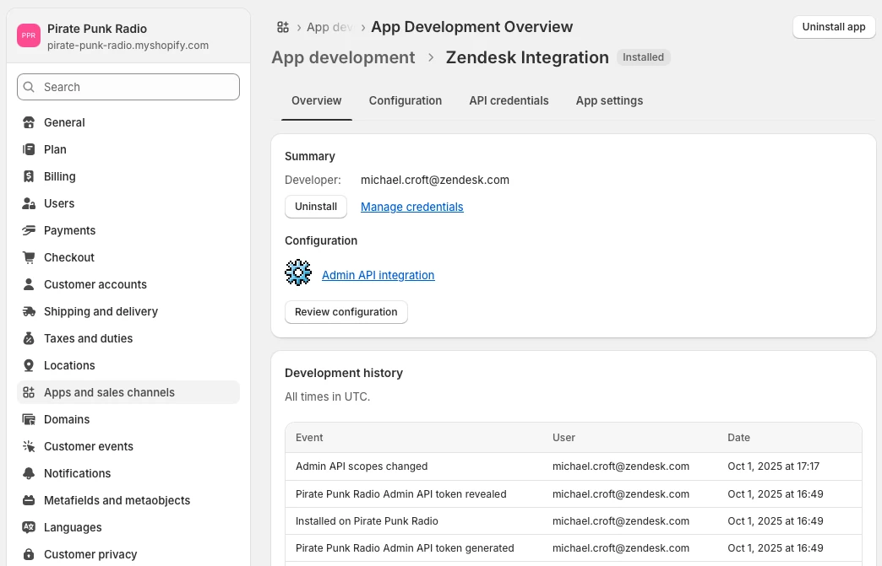The height and width of the screenshot is (566, 882).
Task: Click the Pirate Punk Radio store avatar
Action: [x=29, y=35]
